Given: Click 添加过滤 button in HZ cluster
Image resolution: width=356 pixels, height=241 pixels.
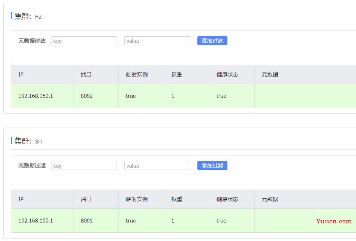Looking at the screenshot, I should point(212,41).
